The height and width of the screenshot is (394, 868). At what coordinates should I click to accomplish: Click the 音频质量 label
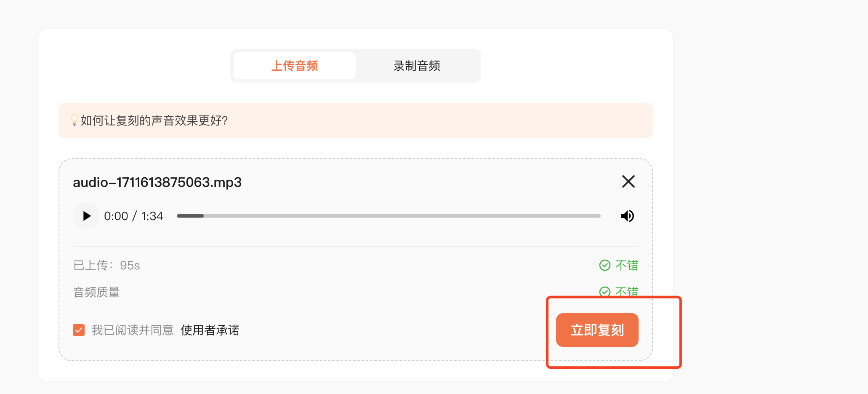click(x=96, y=292)
